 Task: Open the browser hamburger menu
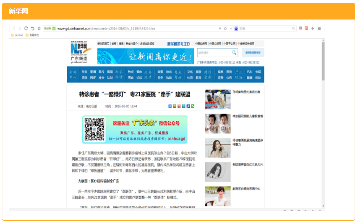coord(319,28)
